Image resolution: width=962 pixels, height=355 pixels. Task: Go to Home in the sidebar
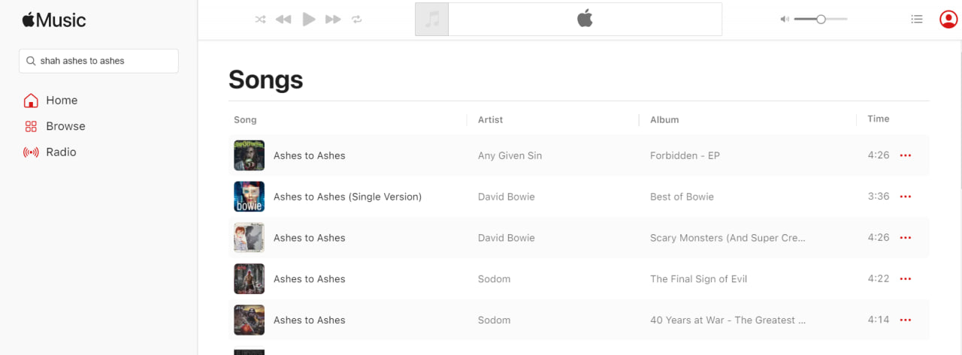coord(61,101)
